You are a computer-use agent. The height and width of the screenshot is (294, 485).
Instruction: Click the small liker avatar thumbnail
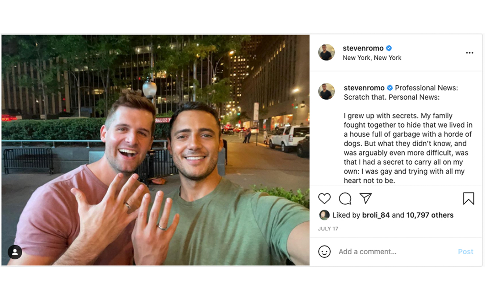[324, 215]
